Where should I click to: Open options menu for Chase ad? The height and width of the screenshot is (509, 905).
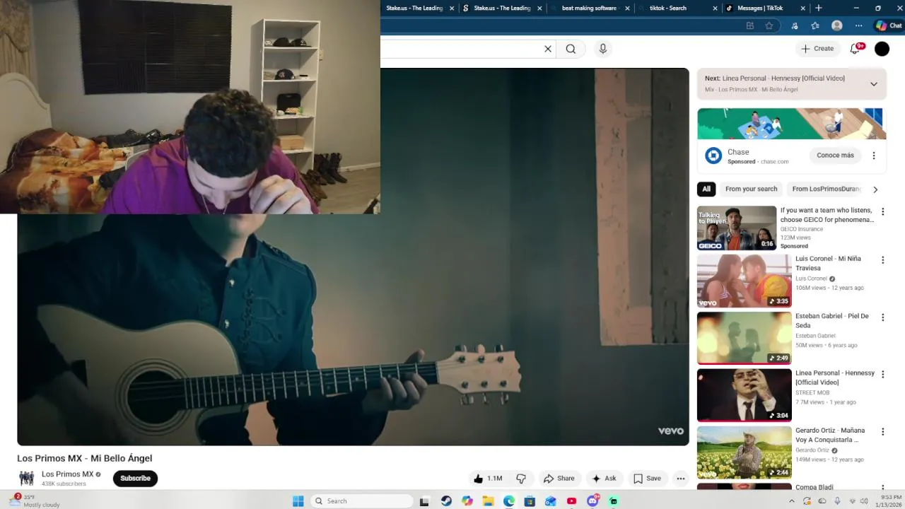tap(873, 156)
